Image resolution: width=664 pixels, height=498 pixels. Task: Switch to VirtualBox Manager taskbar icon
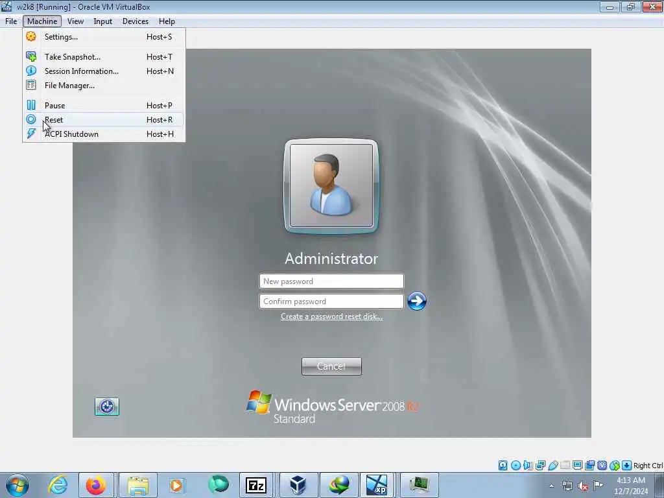click(x=298, y=485)
